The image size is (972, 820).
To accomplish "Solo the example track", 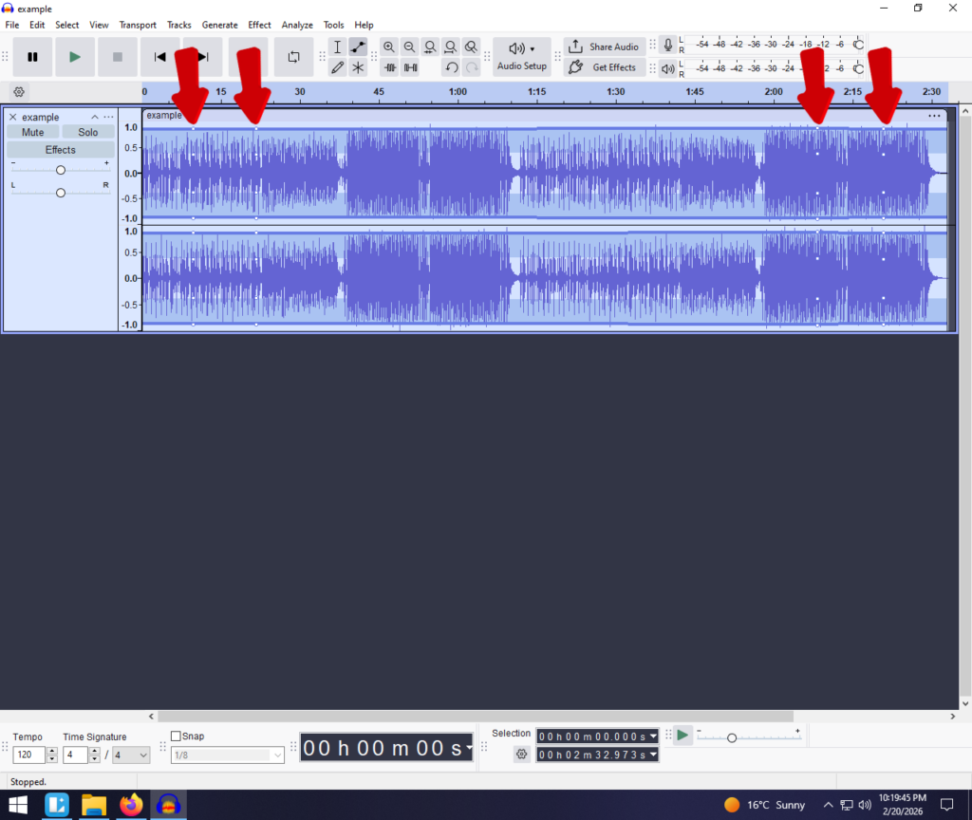I will point(88,133).
